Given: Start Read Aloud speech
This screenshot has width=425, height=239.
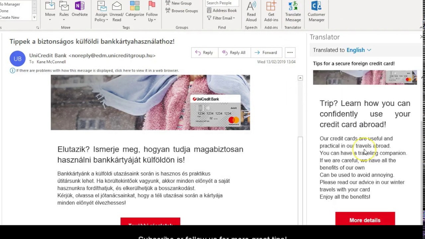Looking at the screenshot, I should point(251,12).
